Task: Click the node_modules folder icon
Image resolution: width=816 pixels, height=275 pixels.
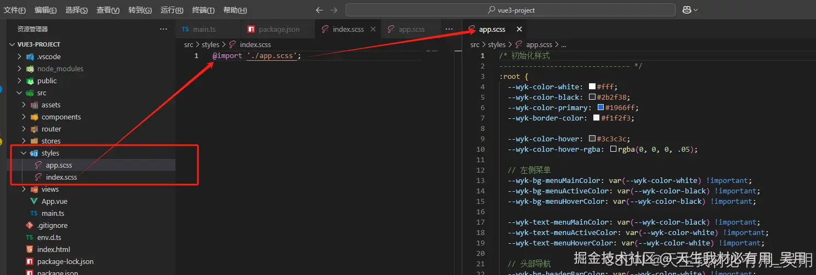Action: (x=30, y=68)
